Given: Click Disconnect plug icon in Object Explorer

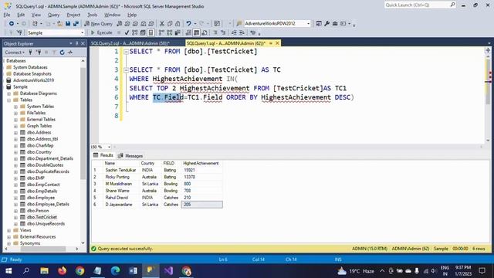Looking at the screenshot, I should click(x=39, y=53).
